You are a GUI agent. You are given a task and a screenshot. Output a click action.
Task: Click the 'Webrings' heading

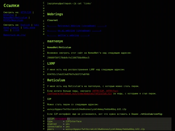tap(55, 14)
